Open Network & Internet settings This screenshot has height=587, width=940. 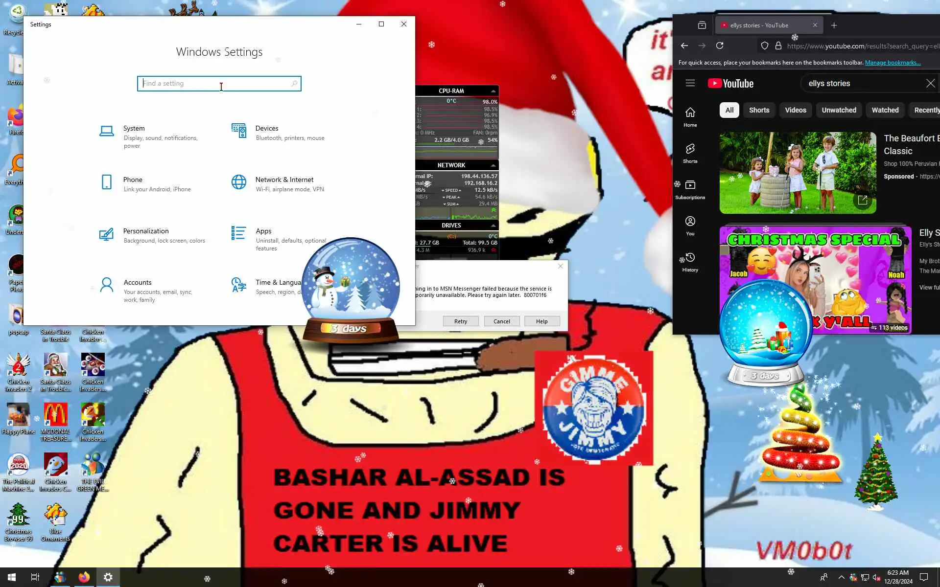(284, 180)
